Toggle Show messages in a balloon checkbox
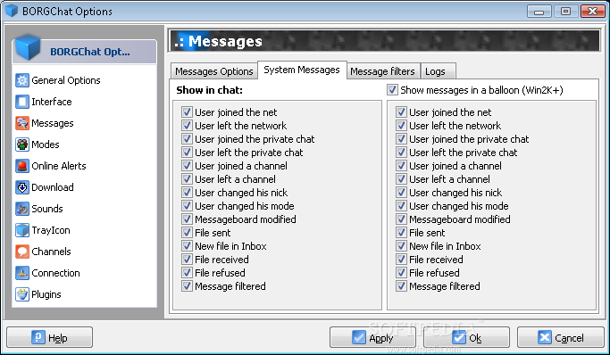610x355 pixels. (x=392, y=90)
